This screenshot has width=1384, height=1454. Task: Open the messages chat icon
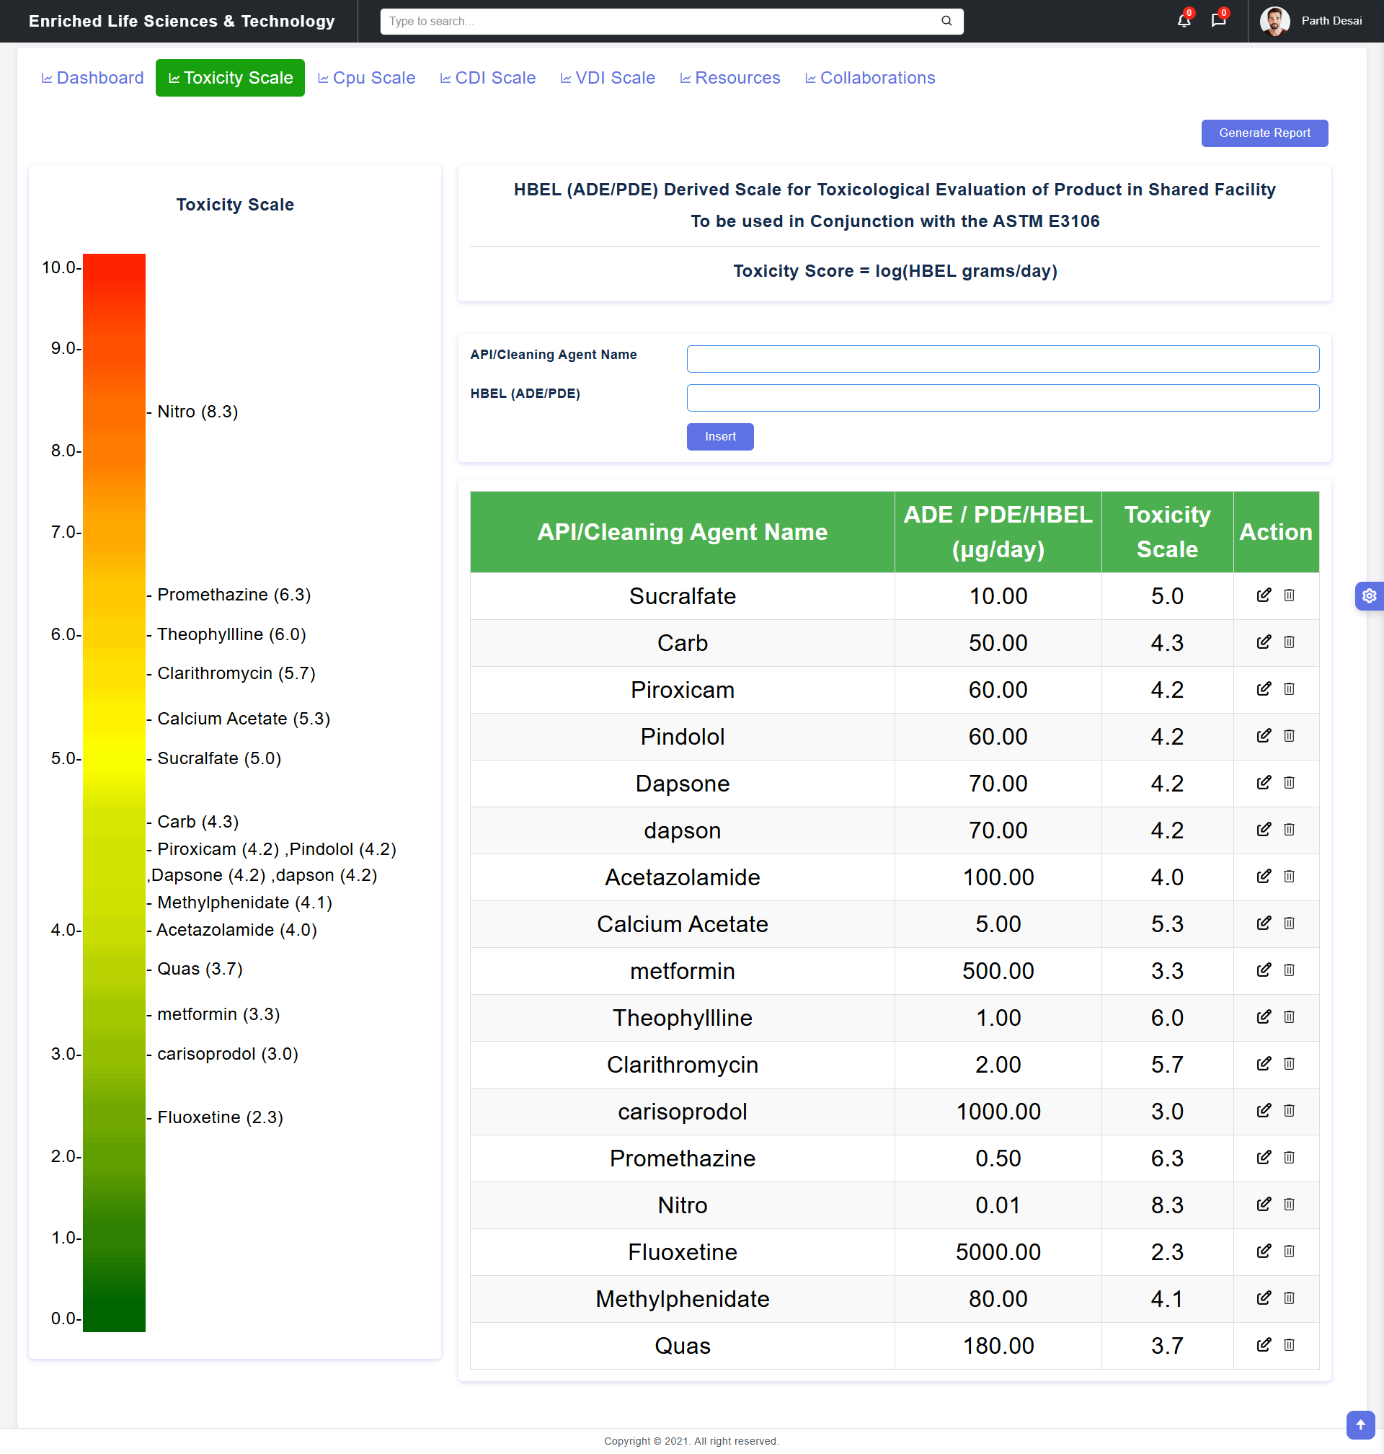pyautogui.click(x=1218, y=21)
